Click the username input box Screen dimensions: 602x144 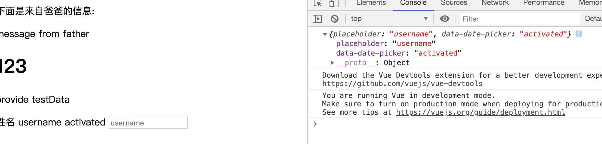148,123
